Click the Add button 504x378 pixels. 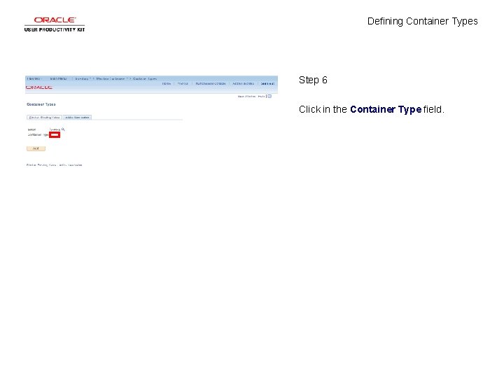point(36,148)
